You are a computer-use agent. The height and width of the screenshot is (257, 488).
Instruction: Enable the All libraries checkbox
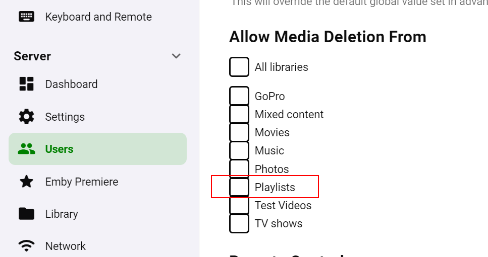(x=239, y=67)
